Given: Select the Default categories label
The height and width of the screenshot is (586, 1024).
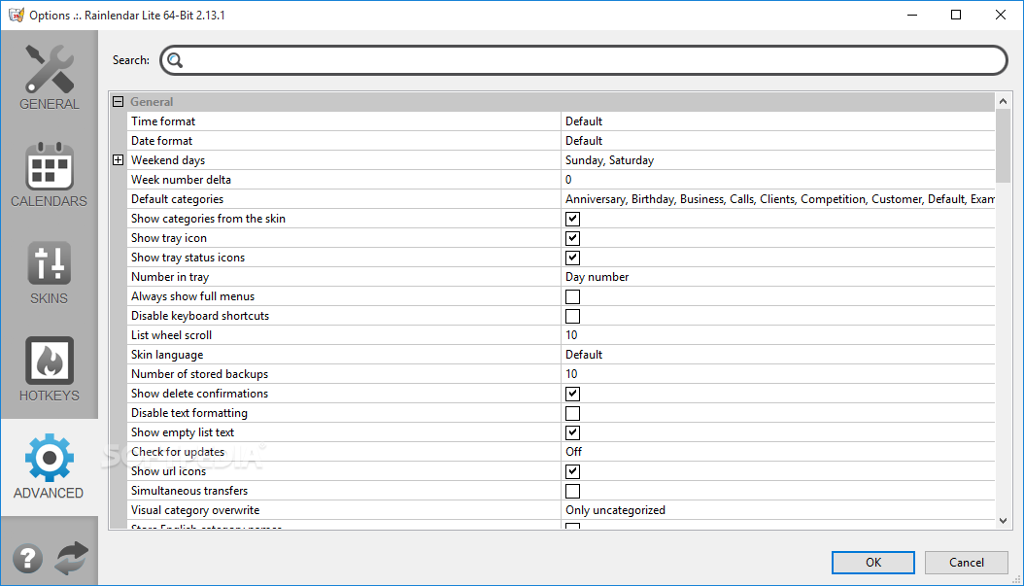Looking at the screenshot, I should (x=177, y=199).
